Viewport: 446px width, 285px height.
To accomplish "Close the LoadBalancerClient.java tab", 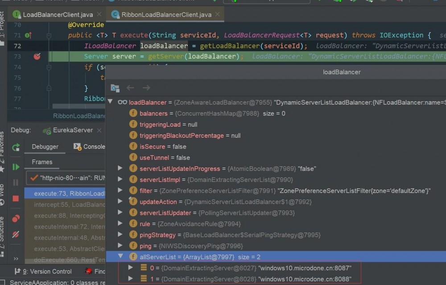I will (99, 14).
